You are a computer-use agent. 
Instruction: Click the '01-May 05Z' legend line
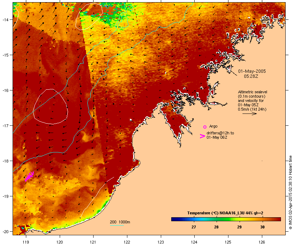[x=248, y=105]
